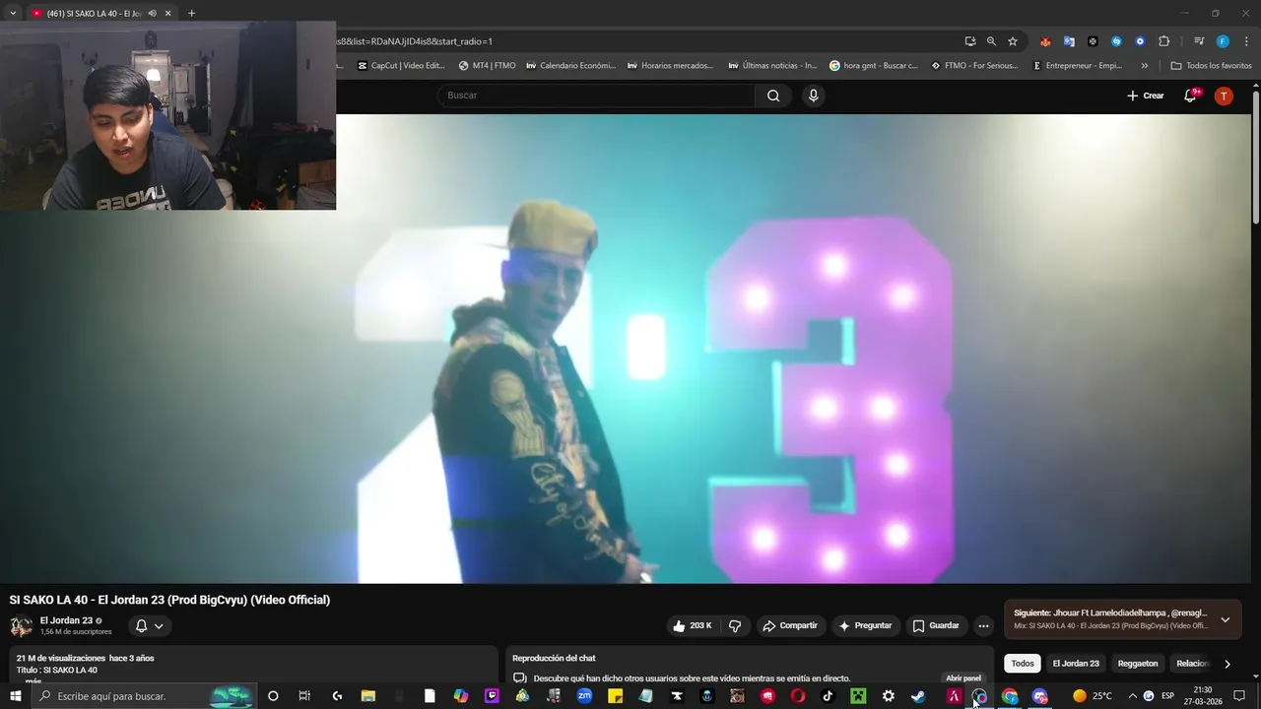
Task: Open 'Calendario Económi...' bookmark
Action: click(571, 66)
